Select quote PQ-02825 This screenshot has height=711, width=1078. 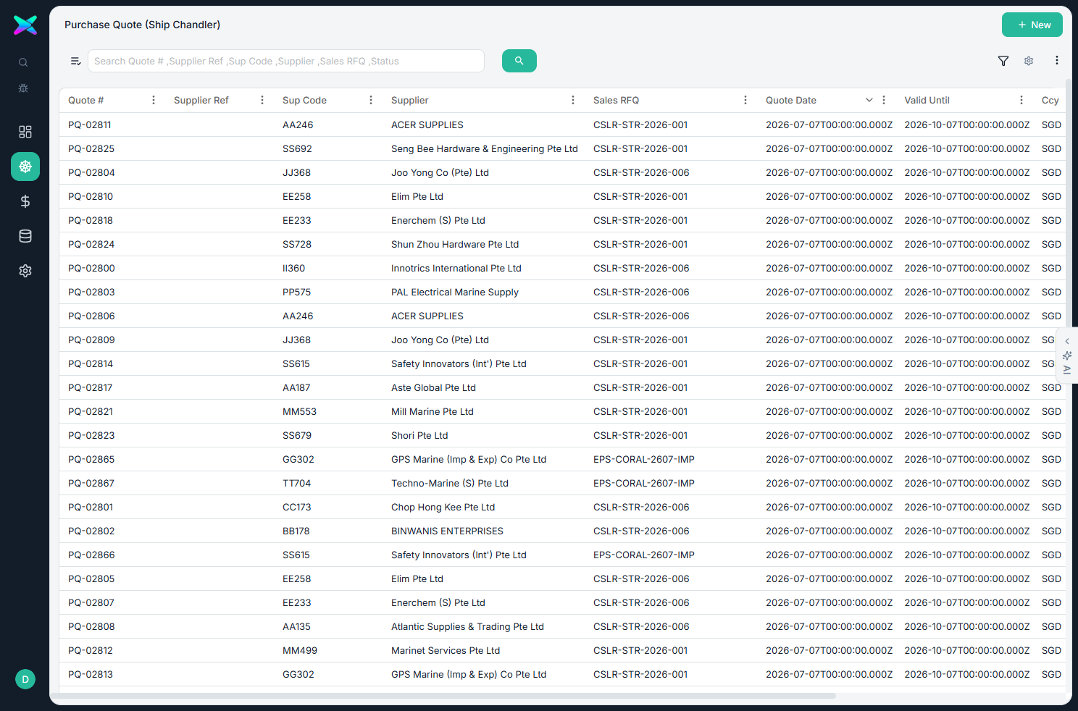pyautogui.click(x=91, y=148)
